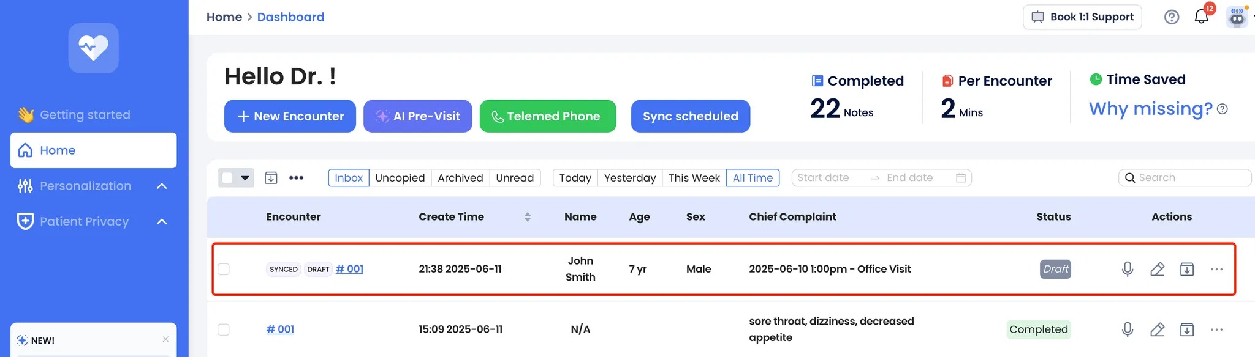The height and width of the screenshot is (357, 1255).
Task: Collapse the Personalization sidebar section
Action: point(162,186)
